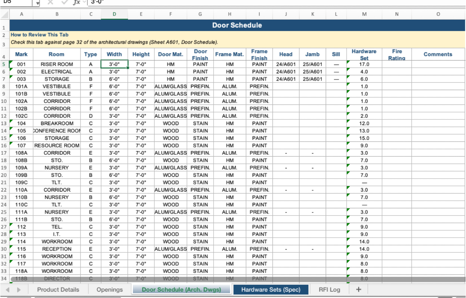The height and width of the screenshot is (298, 466).
Task: Select hardware set value 12.0
Action: pyautogui.click(x=364, y=123)
